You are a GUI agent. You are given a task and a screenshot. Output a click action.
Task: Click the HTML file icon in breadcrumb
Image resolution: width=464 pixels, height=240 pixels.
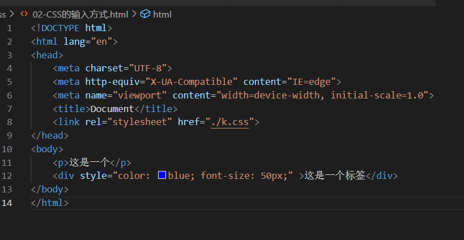[24, 14]
